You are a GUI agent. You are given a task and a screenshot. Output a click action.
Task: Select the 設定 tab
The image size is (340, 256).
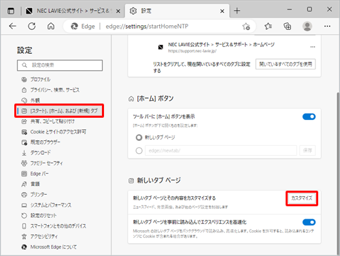(x=177, y=11)
